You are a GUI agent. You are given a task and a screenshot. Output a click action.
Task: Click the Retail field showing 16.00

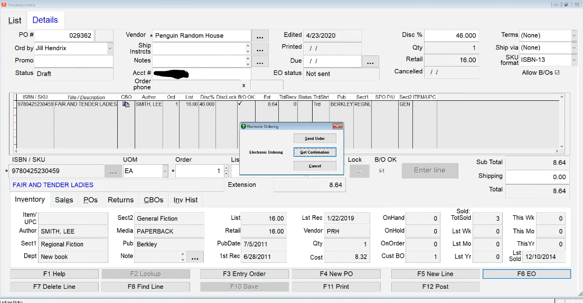coord(451,60)
